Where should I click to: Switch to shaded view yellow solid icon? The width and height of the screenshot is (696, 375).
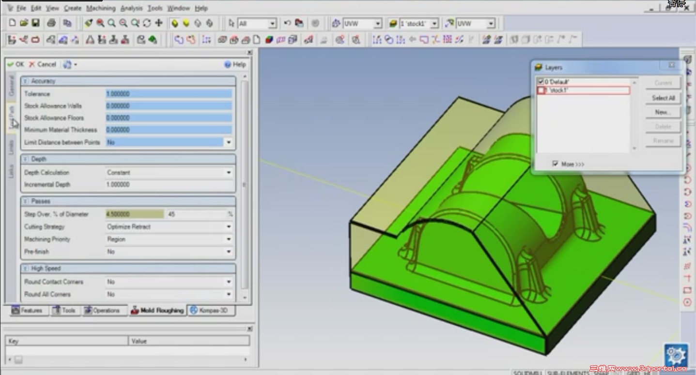click(175, 23)
